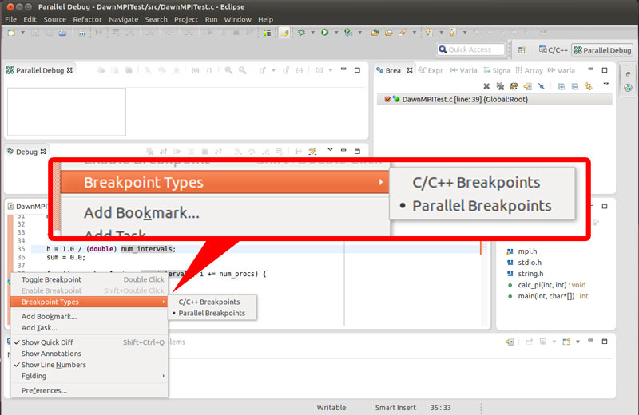639x415 pixels.
Task: Choose Toggle Breakpoint in context menu
Action: (x=89, y=279)
